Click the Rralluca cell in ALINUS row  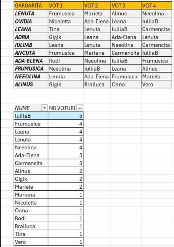pos(97,84)
